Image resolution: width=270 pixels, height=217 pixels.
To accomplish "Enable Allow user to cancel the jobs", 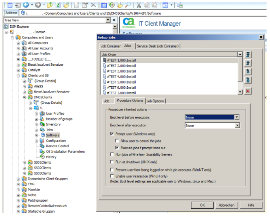I will [117, 141].
